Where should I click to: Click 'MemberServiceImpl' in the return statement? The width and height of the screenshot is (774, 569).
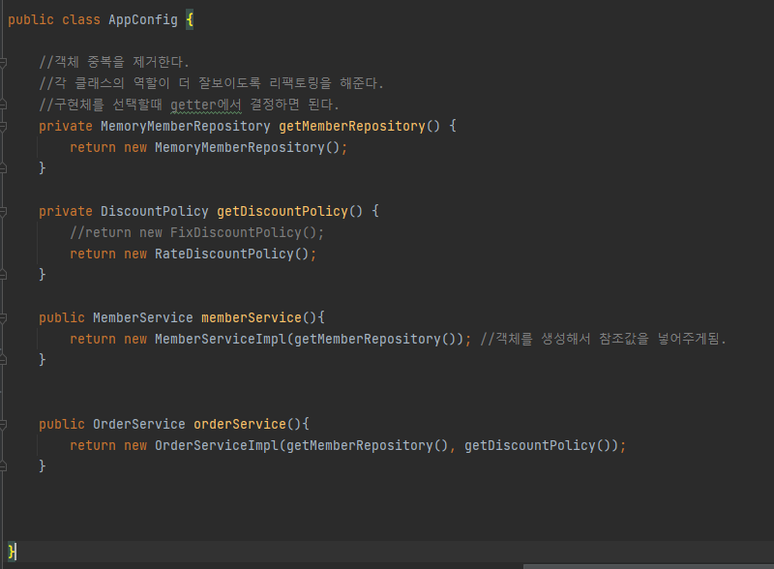(x=221, y=339)
